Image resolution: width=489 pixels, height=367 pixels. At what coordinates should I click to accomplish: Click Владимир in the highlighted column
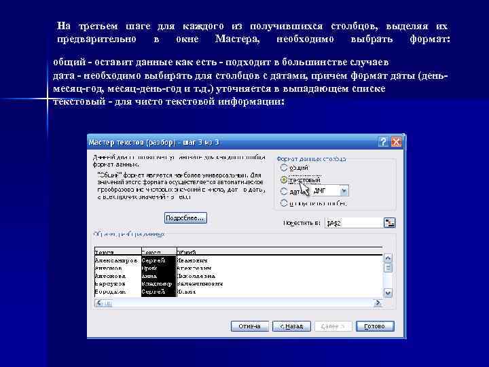[157, 284]
